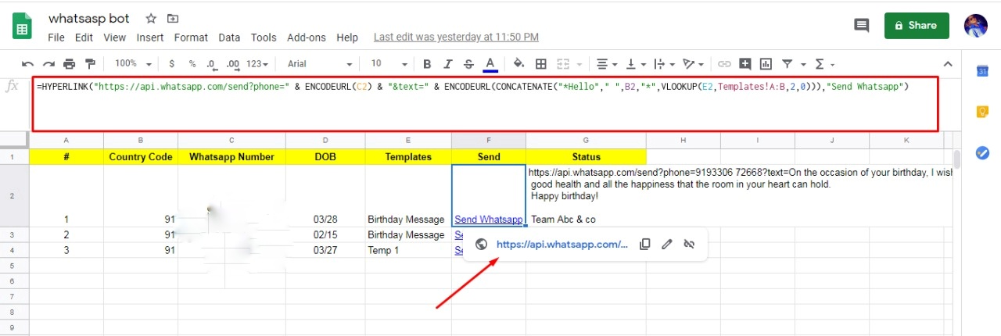The image size is (1001, 336).
Task: Open the View menu
Action: click(114, 38)
